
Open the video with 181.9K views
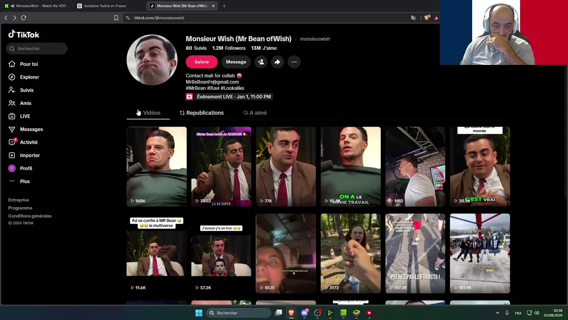point(480,254)
